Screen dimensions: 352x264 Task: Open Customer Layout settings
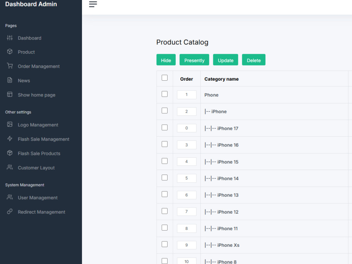[x=36, y=168]
